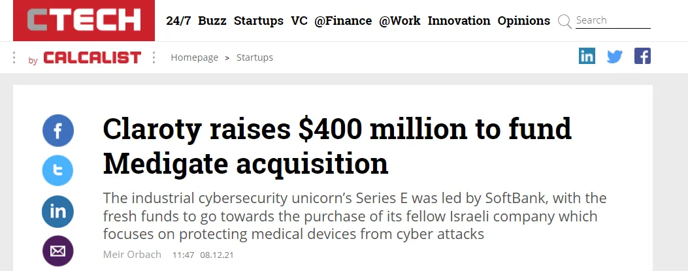
Task: Open the Innovation section
Action: click(459, 21)
